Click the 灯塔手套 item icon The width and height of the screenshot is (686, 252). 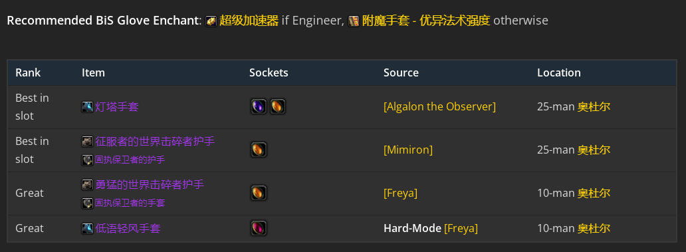click(87, 107)
